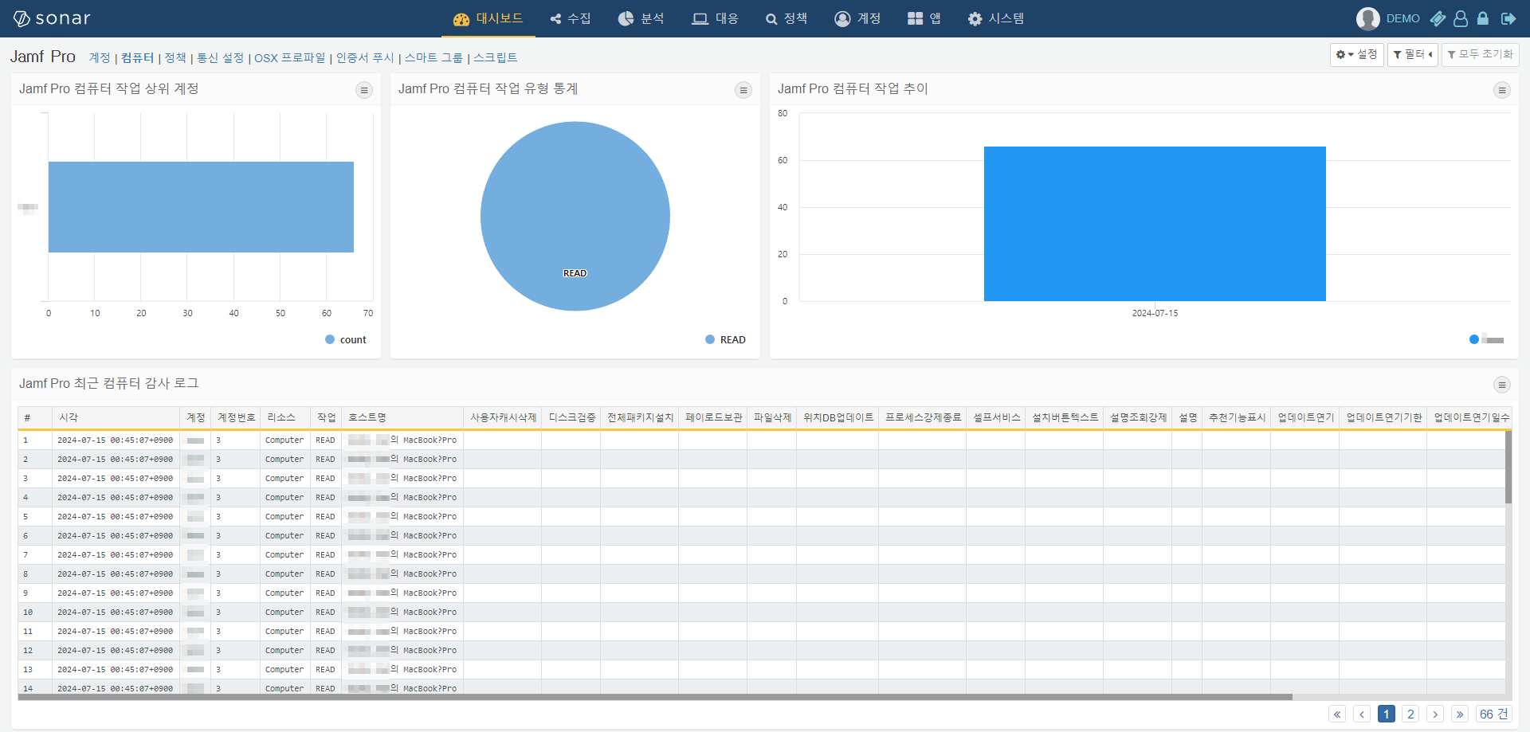Click row number 10 in table

pyautogui.click(x=28, y=612)
